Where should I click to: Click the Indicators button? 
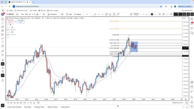pyautogui.click(x=52, y=14)
